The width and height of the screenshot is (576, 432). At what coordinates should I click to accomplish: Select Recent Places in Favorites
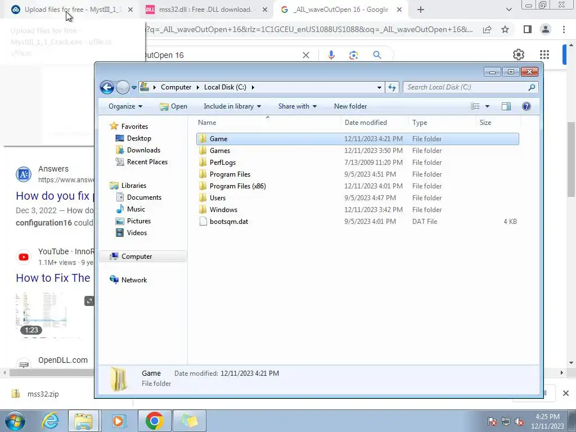[x=147, y=162]
